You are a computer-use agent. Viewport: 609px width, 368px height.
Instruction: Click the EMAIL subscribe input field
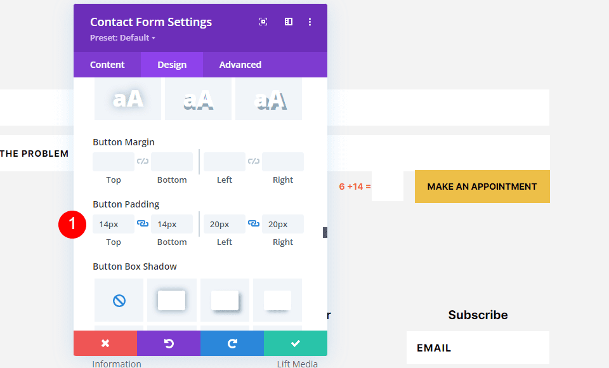478,348
